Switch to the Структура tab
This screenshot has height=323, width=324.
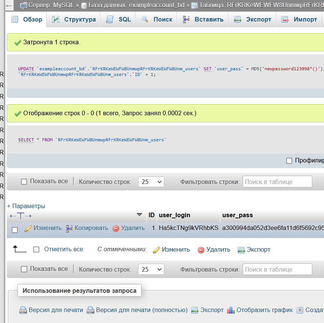(74, 20)
